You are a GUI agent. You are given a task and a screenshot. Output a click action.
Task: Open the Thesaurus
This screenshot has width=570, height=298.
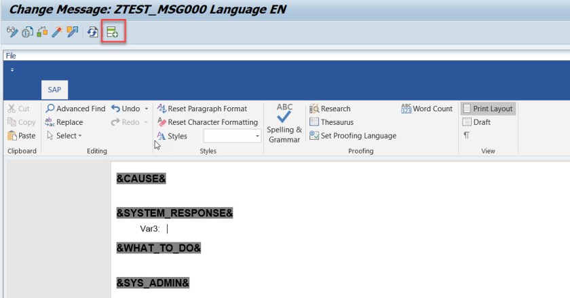click(332, 122)
